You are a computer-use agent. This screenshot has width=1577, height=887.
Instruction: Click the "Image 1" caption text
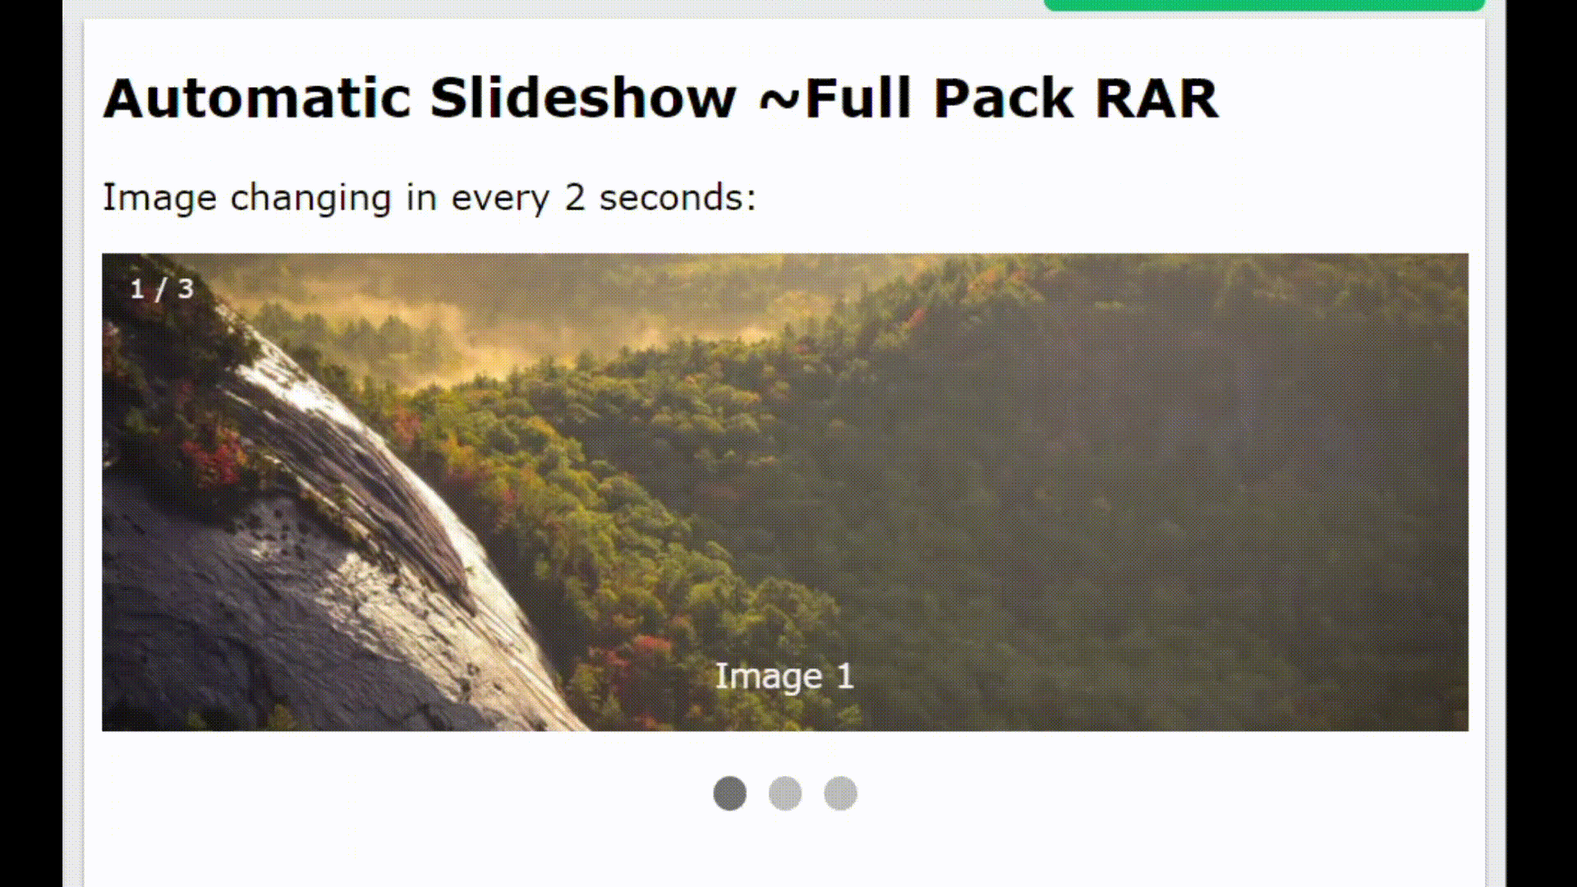click(x=784, y=677)
